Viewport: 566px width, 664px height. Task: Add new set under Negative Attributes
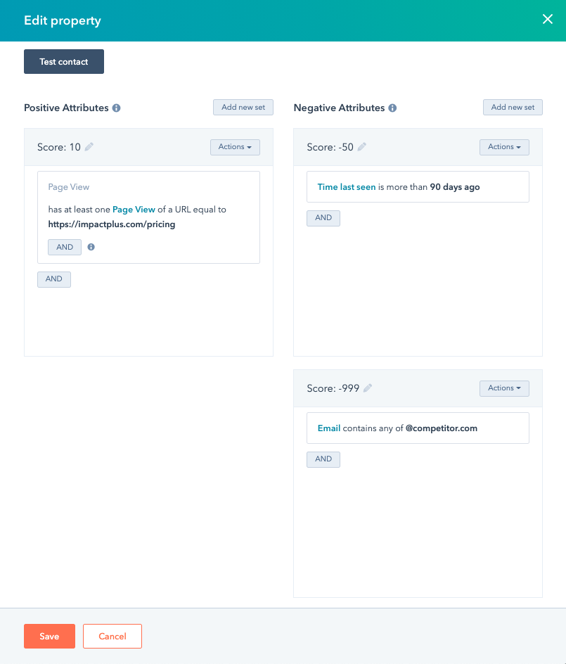513,107
